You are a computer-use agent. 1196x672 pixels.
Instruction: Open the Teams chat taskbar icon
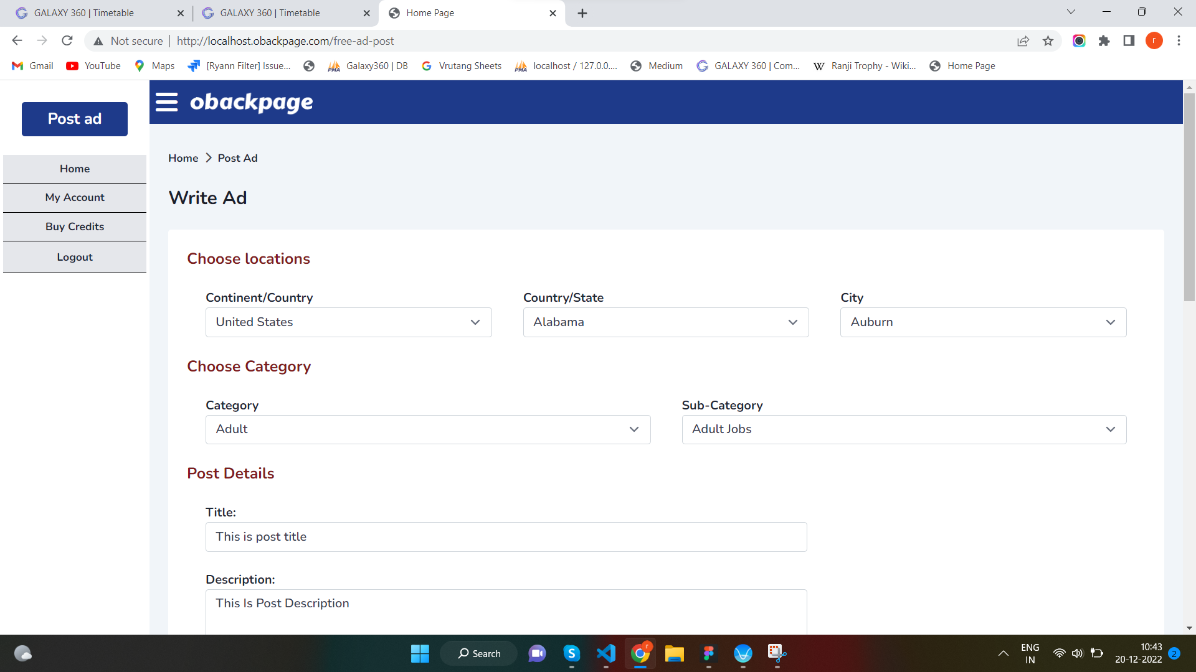[x=537, y=653]
